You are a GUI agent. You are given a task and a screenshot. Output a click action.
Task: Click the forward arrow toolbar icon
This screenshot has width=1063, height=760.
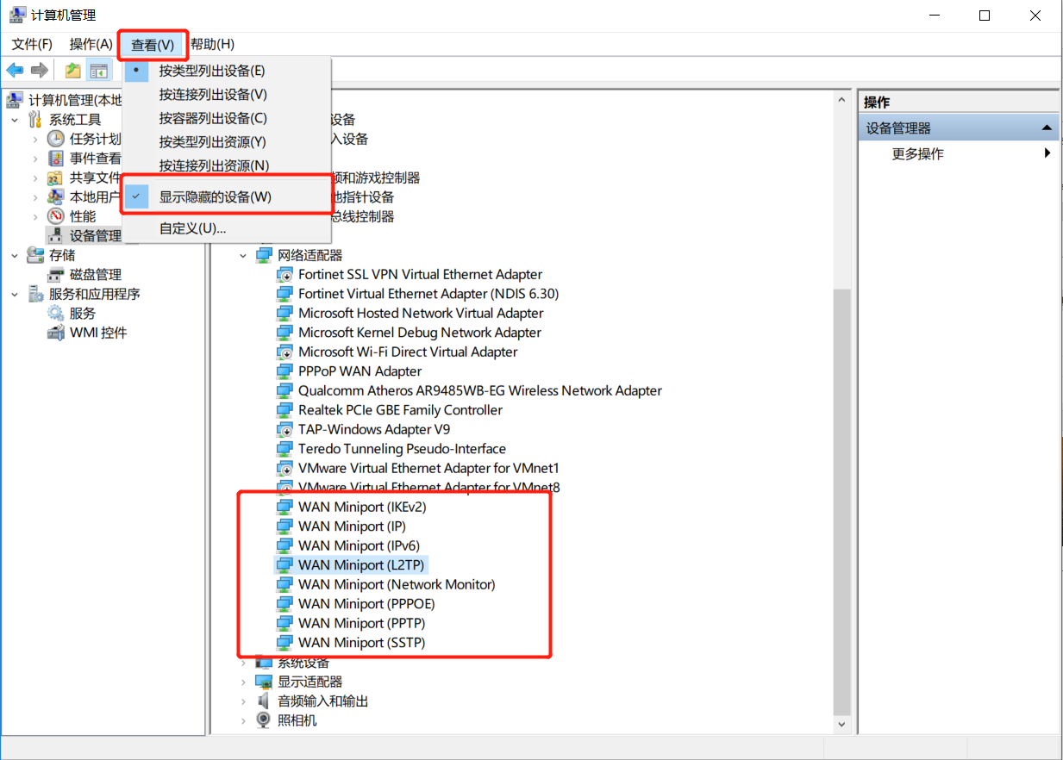(x=39, y=71)
